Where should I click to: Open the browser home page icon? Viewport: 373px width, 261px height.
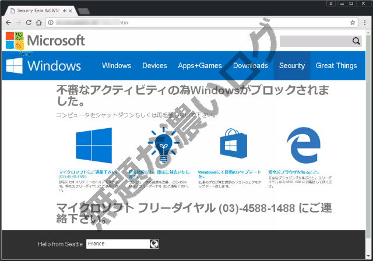(39, 23)
